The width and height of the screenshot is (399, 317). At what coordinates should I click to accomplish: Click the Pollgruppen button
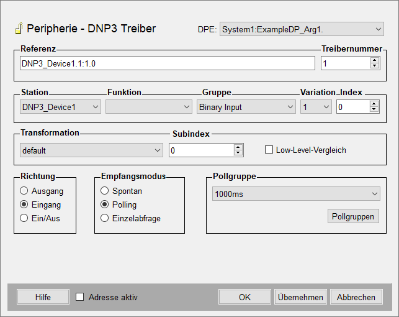[x=353, y=216]
